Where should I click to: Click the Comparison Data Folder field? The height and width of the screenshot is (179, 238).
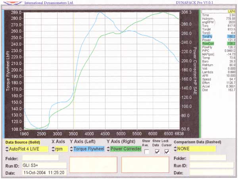click(x=208, y=158)
